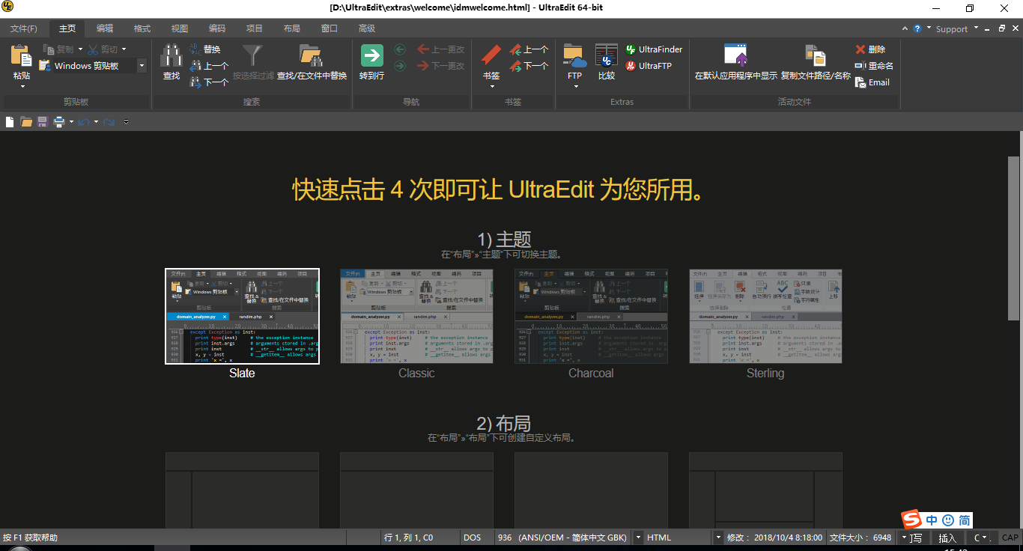Switch to the Format (格式) ribbon tab

(142, 28)
